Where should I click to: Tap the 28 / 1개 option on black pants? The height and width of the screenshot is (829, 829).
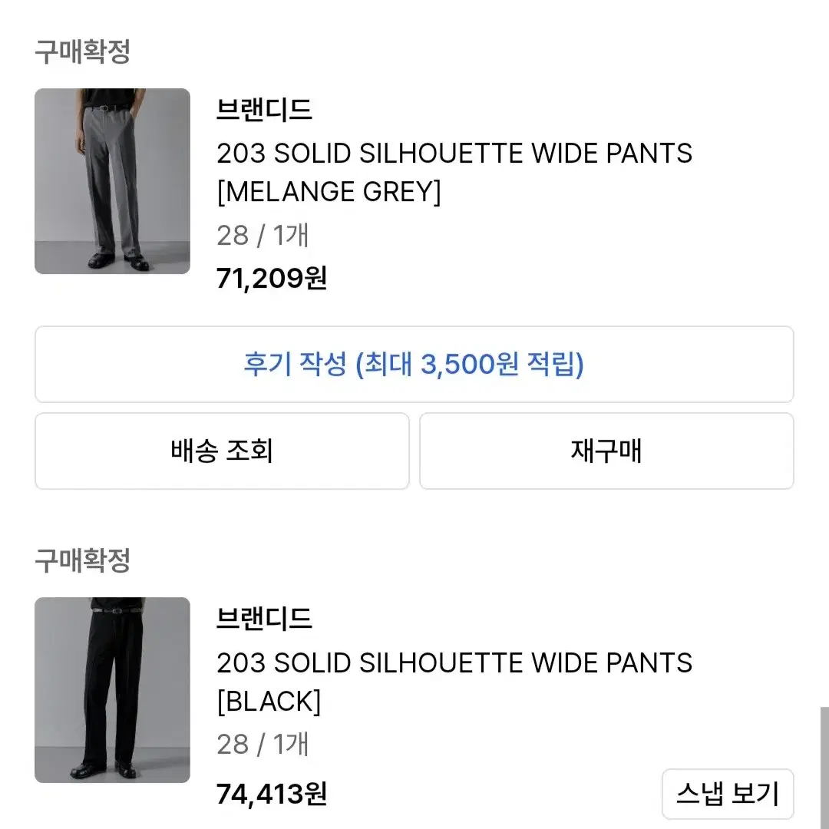(263, 745)
